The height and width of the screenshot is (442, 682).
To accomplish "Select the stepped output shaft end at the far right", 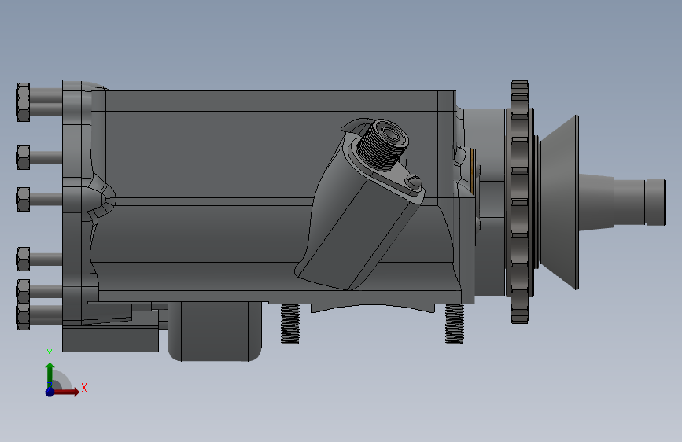I will tap(622, 202).
